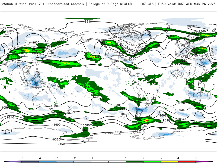
Task: Click the purple above 5 colorbar end segment
Action: click(x=204, y=162)
